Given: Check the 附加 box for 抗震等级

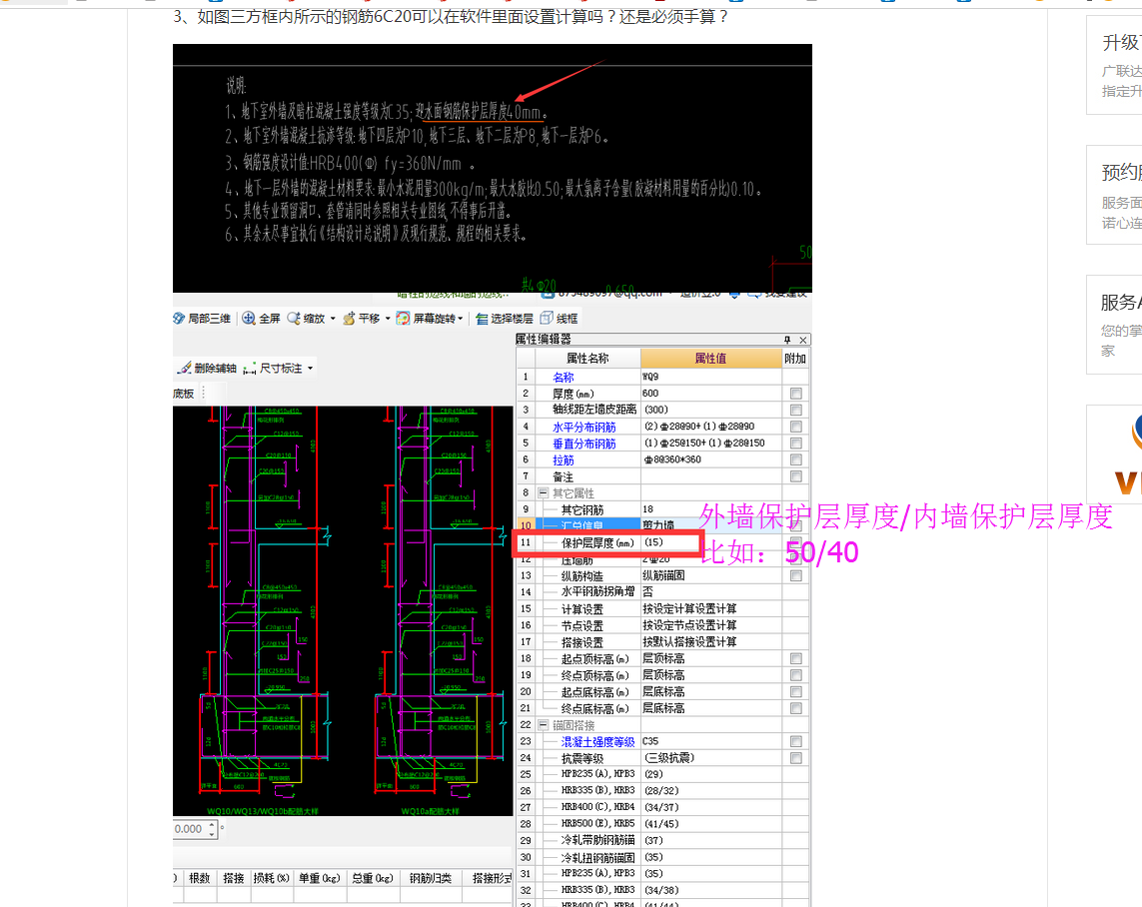Looking at the screenshot, I should [x=796, y=758].
